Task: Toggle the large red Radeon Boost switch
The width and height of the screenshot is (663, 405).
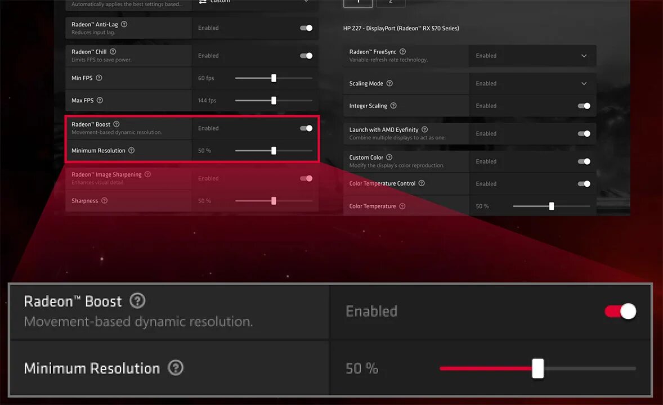Action: pos(620,312)
